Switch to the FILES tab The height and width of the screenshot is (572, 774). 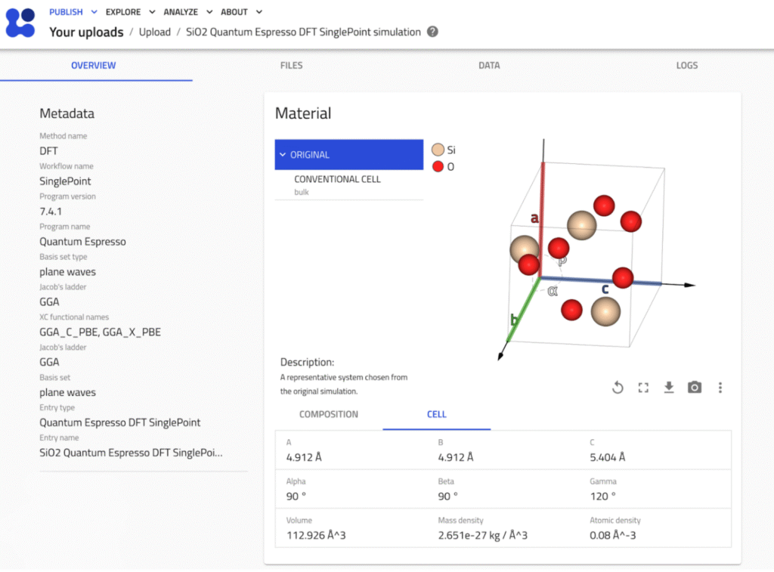(x=291, y=66)
